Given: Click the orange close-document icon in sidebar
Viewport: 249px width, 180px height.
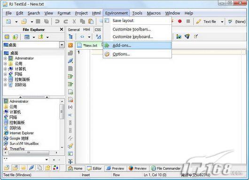Looking at the screenshot, I should click(x=70, y=45).
